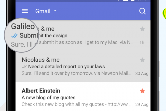Click the gray double check by Need a detailed report

[x=24, y=67]
